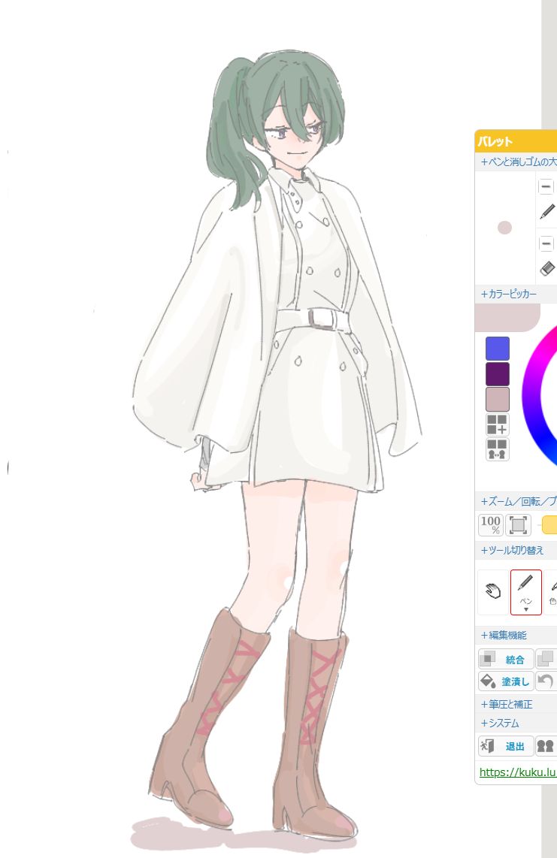
Task: Click the 統合 merge button
Action: click(506, 659)
